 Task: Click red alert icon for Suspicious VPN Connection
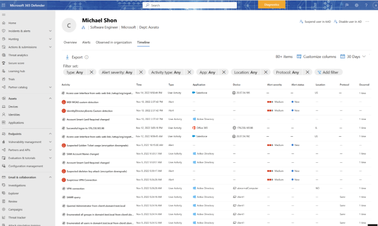[x=63, y=180]
